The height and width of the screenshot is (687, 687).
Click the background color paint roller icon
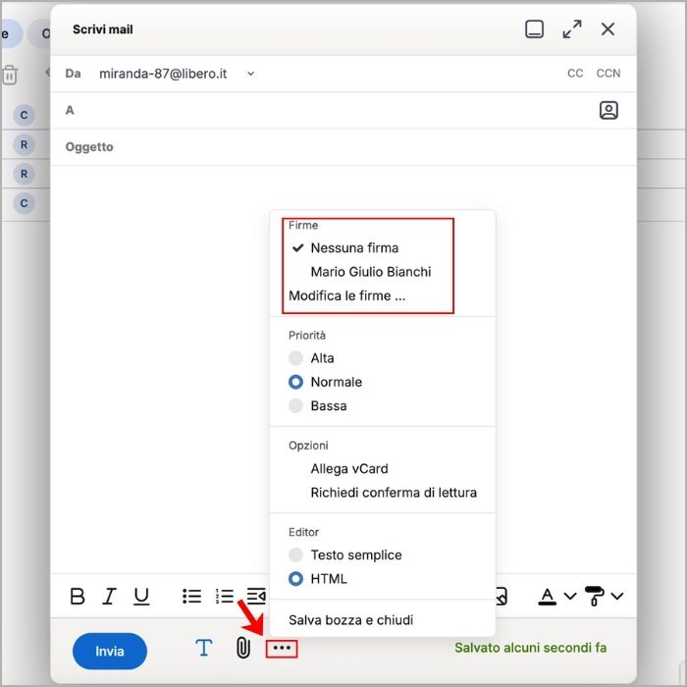coord(594,596)
